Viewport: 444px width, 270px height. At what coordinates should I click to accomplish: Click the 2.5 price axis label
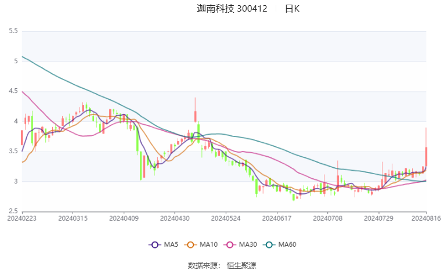13,211
